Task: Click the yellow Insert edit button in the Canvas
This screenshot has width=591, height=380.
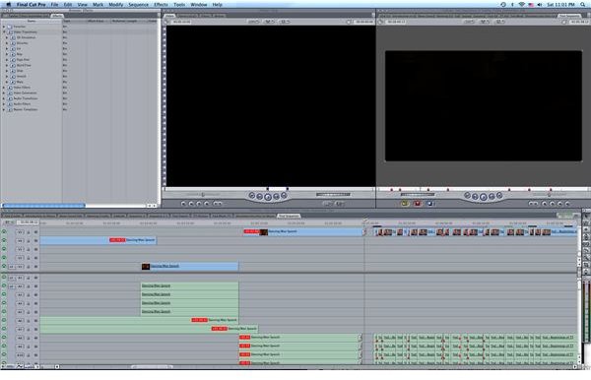Action: (405, 204)
